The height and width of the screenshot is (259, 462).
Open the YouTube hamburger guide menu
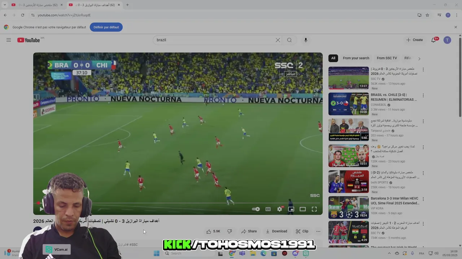coord(9,40)
